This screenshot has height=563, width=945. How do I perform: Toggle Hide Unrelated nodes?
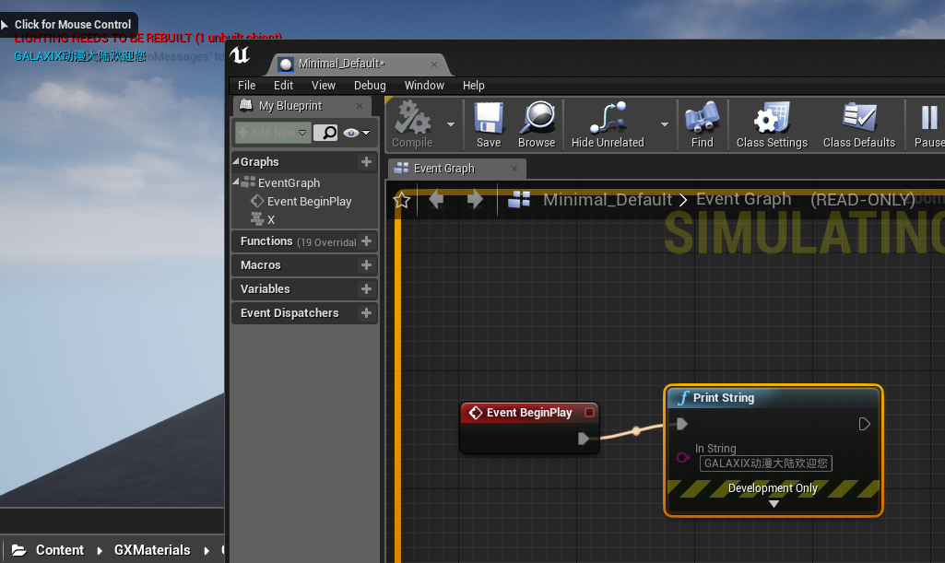pyautogui.click(x=608, y=124)
